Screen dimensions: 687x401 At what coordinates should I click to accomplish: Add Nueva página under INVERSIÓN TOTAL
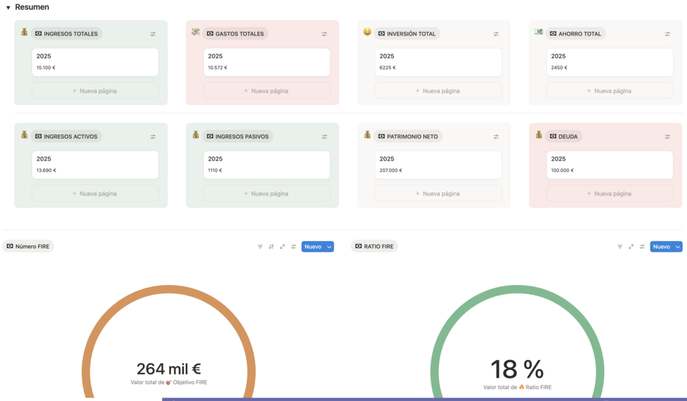438,91
